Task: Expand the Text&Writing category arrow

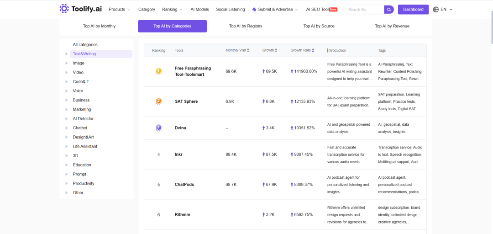Action: pos(66,54)
